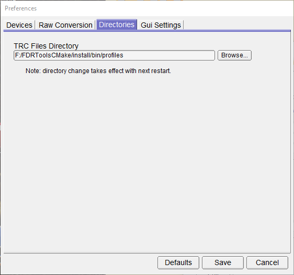Click the 'TRC Files Directory' label
This screenshot has height=275, width=294.
46,46
